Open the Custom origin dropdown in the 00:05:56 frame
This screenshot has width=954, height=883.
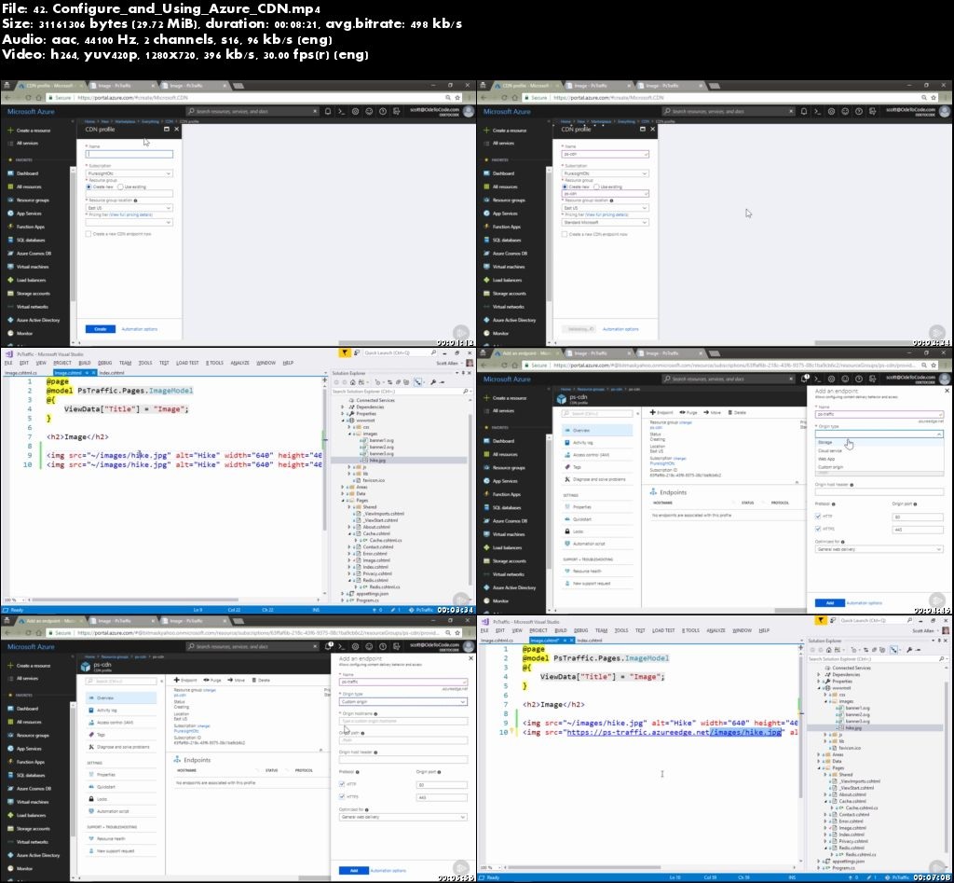pyautogui.click(x=402, y=701)
